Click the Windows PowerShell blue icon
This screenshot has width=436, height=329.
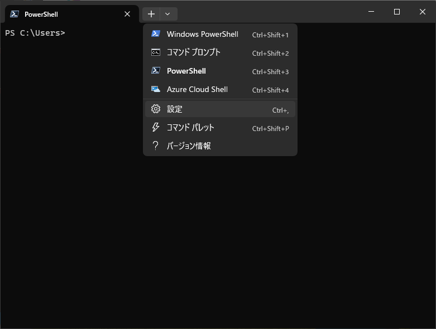click(x=156, y=33)
